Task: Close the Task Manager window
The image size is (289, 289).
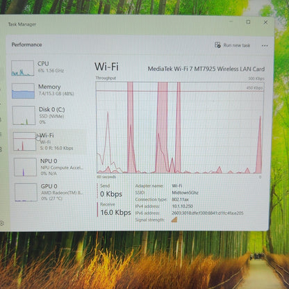Action: (265, 22)
